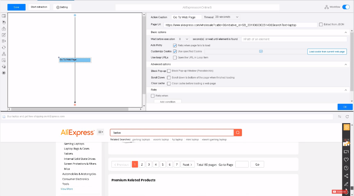Click the AliExpress orange search magnifier button
Image resolution: width=354 pixels, height=196 pixels.
(x=238, y=132)
